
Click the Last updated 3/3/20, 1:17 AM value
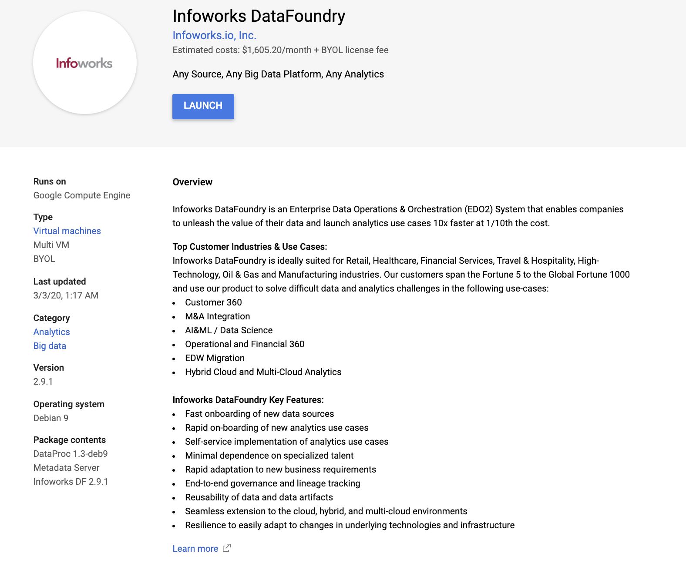point(66,295)
